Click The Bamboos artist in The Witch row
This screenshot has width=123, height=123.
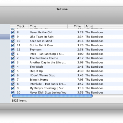pyautogui.click(x=94, y=67)
